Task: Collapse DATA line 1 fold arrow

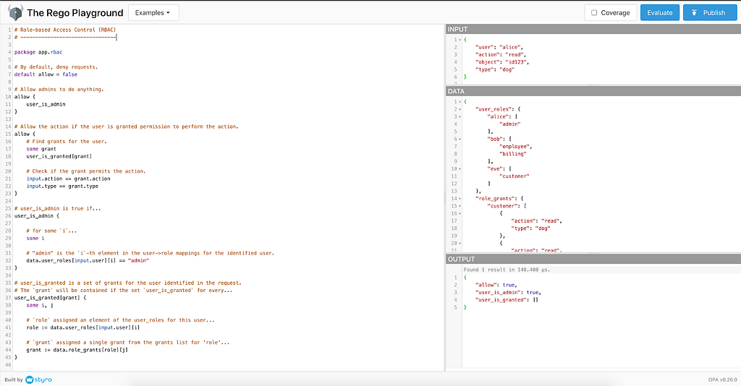Action: [x=460, y=101]
